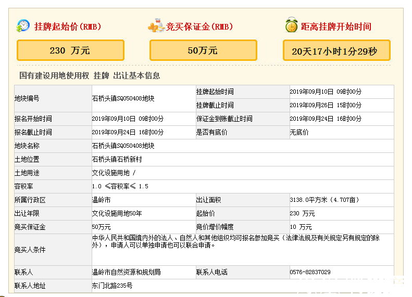Click 石桥头镇SQ050408地块 in the 地块编号 row

point(123,98)
